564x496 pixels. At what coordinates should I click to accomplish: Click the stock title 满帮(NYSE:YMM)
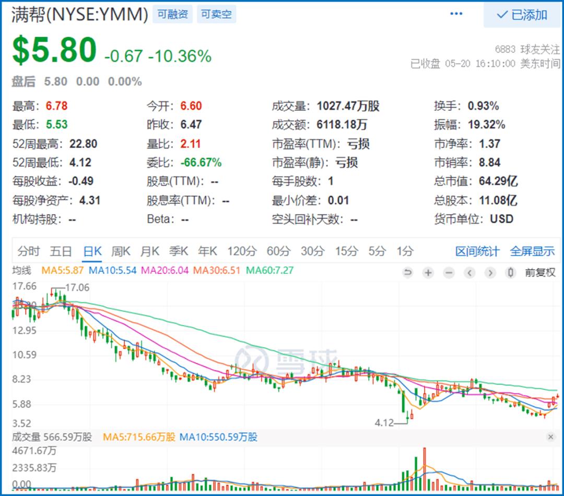[79, 15]
